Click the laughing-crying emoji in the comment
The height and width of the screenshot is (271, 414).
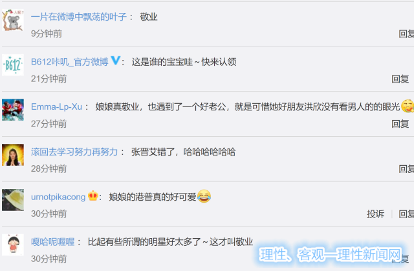pyautogui.click(x=204, y=196)
